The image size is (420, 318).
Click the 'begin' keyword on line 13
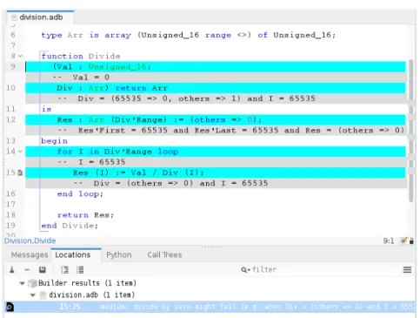(54, 141)
